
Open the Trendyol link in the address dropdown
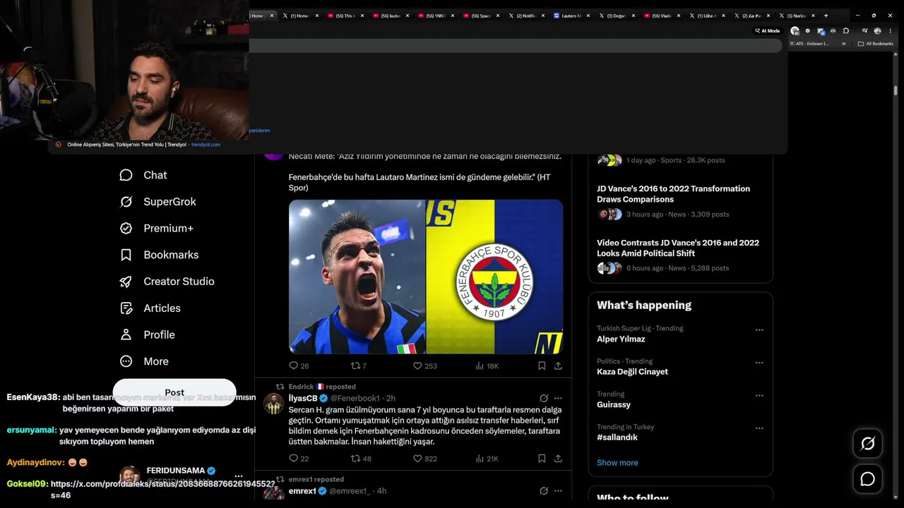click(x=143, y=145)
